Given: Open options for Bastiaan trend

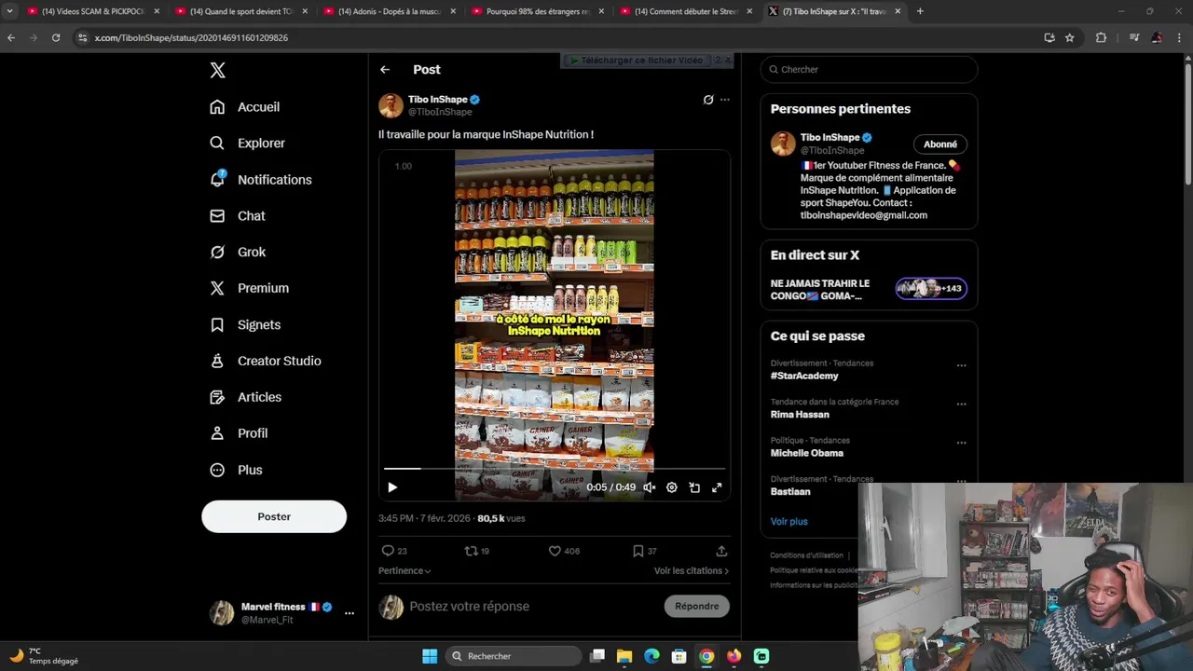Looking at the screenshot, I should [961, 480].
